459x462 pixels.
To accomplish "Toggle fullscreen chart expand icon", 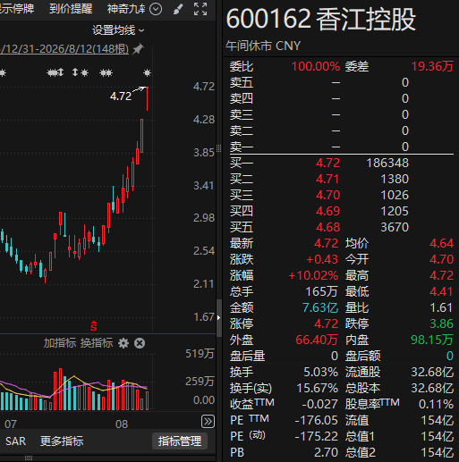I will click(200, 9).
